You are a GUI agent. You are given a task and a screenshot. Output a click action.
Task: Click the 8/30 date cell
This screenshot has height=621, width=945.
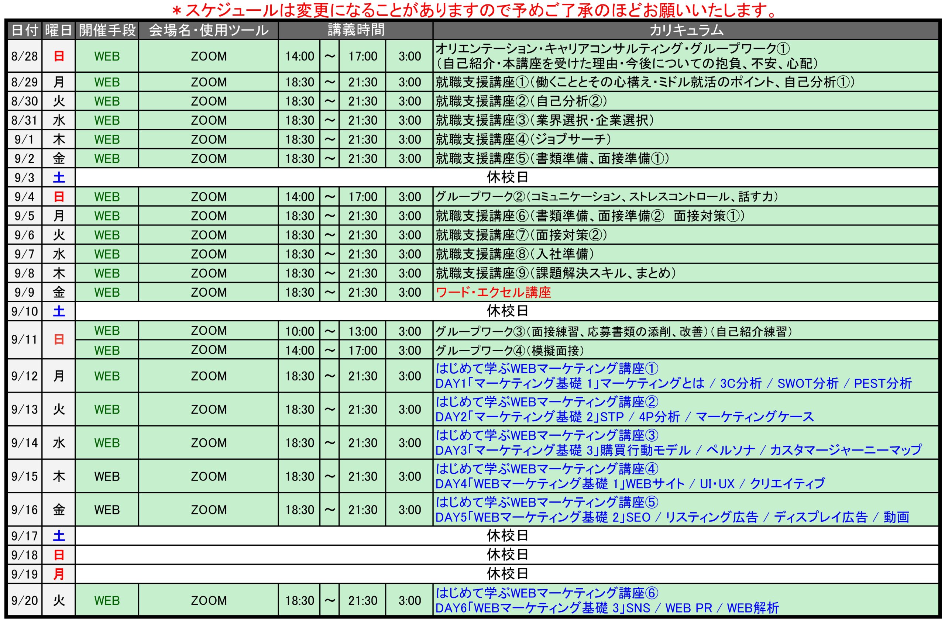click(x=25, y=101)
